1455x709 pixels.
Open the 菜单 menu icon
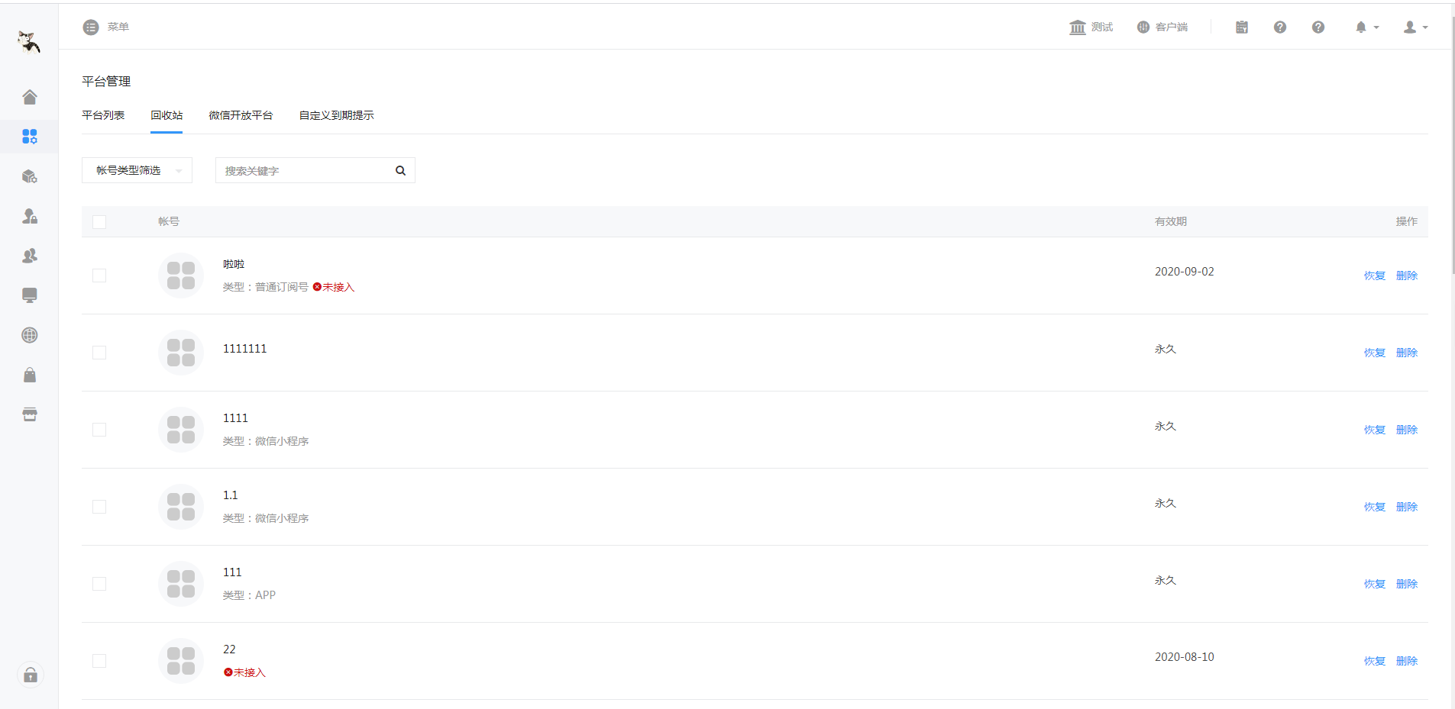point(91,27)
